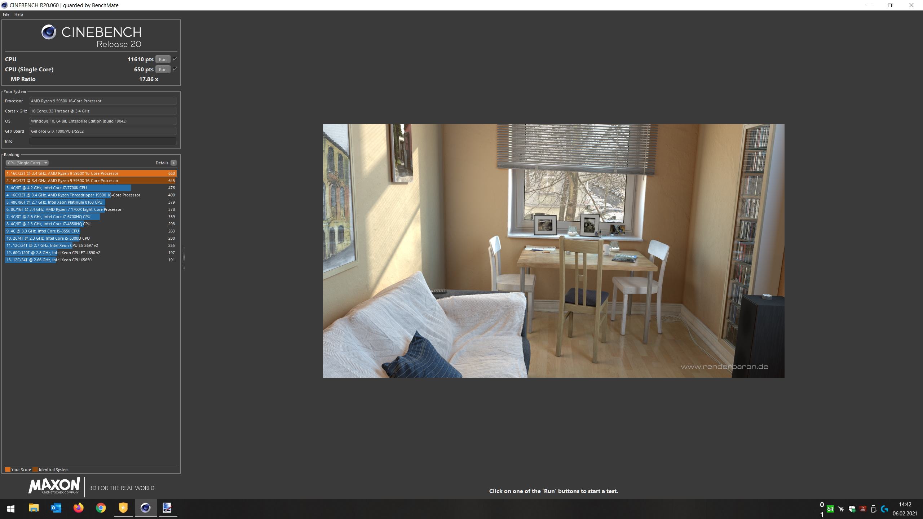This screenshot has height=519, width=923.
Task: Click the Google Chrome taskbar icon
Action: 101,507
